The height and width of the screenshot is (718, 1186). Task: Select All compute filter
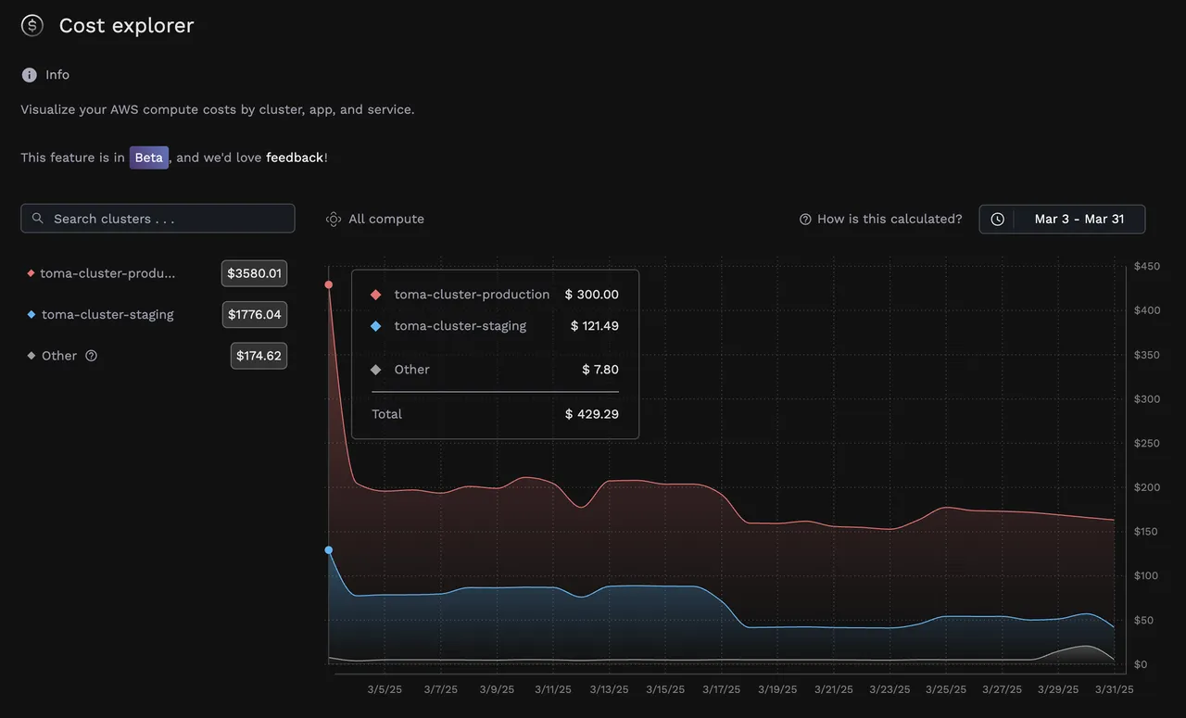(x=386, y=220)
